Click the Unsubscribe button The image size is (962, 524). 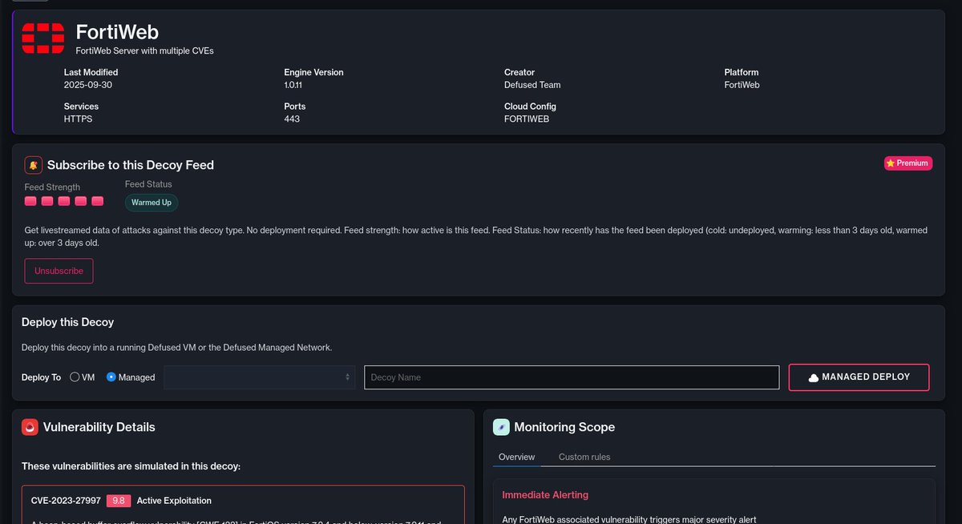59,271
